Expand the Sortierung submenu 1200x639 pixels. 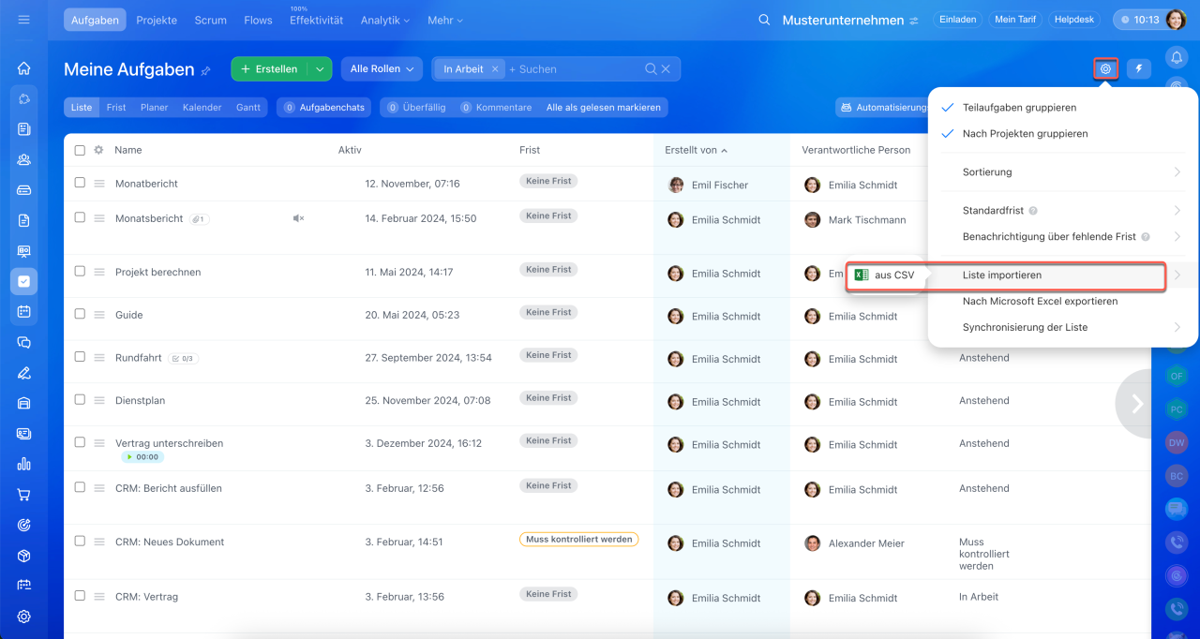(1062, 172)
